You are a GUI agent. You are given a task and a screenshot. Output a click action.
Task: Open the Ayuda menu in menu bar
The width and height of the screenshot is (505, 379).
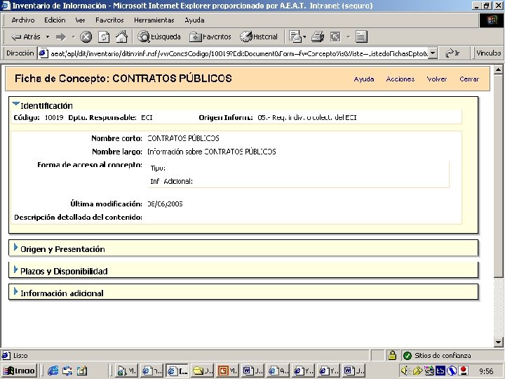click(x=194, y=20)
